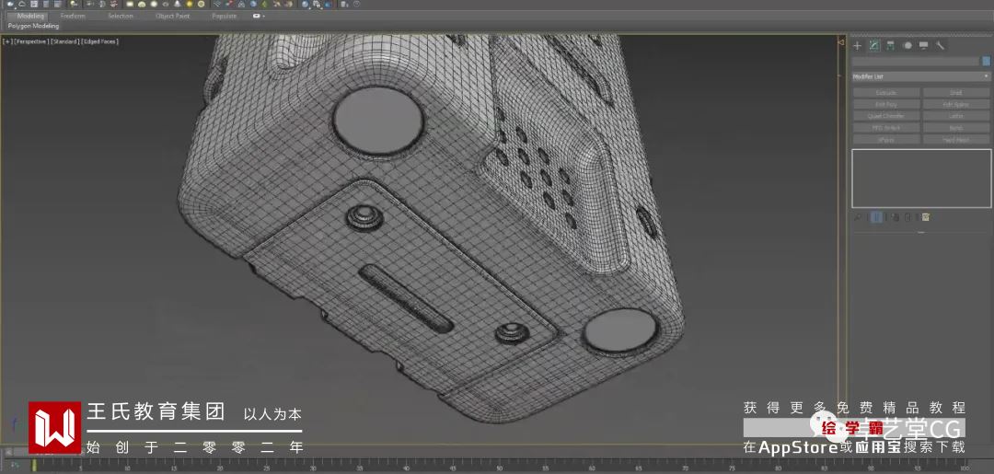
Task: Open the Display tab in the command panel
Action: (x=924, y=46)
